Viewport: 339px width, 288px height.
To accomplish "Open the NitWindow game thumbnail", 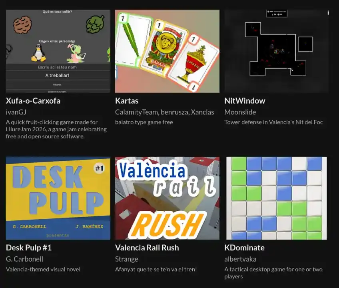I will point(277,51).
